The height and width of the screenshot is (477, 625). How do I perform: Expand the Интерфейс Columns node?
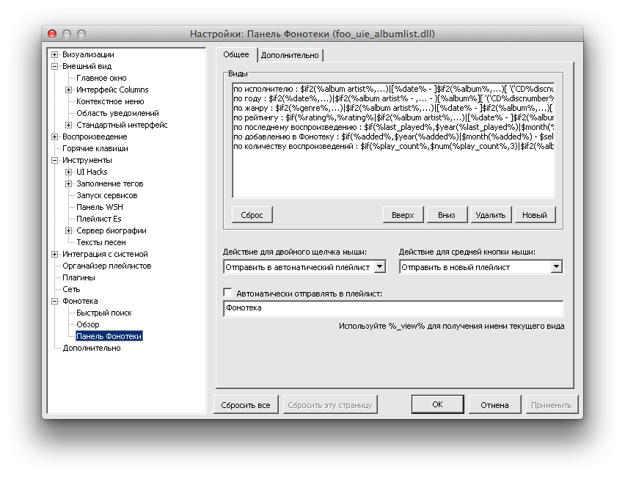click(68, 90)
